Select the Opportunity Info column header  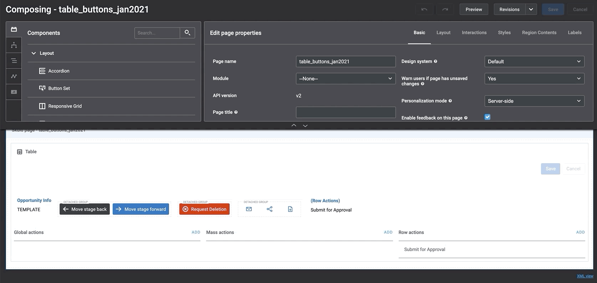pyautogui.click(x=34, y=201)
